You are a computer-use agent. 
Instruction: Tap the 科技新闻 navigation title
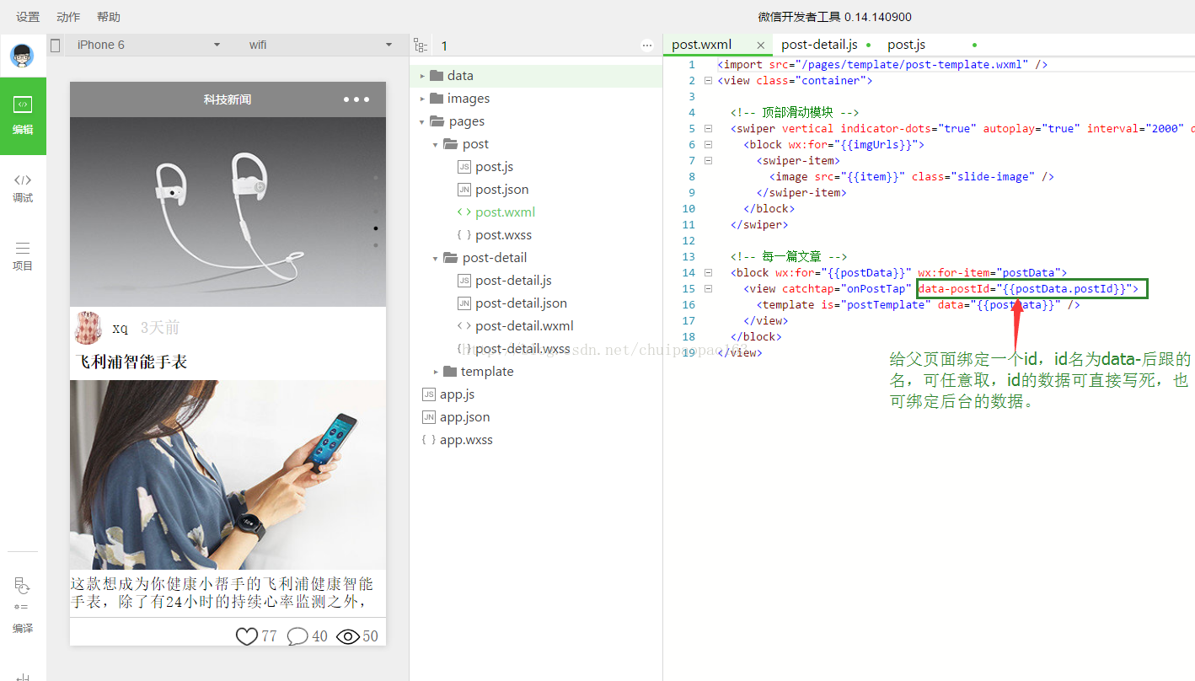coord(228,99)
